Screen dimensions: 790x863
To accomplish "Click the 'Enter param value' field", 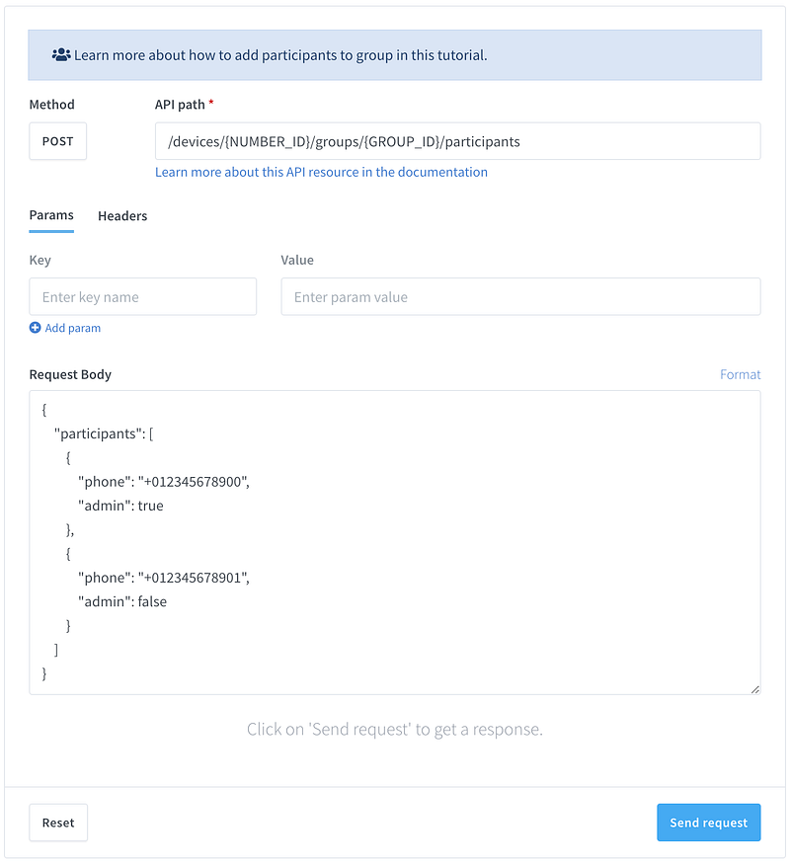I will 520,296.
